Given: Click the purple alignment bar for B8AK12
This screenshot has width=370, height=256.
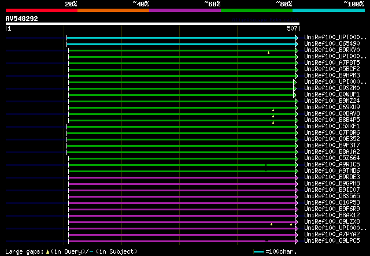Looking at the screenshot, I should (182, 216).
